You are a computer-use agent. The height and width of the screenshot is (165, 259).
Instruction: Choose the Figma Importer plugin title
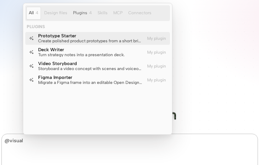click(55, 77)
